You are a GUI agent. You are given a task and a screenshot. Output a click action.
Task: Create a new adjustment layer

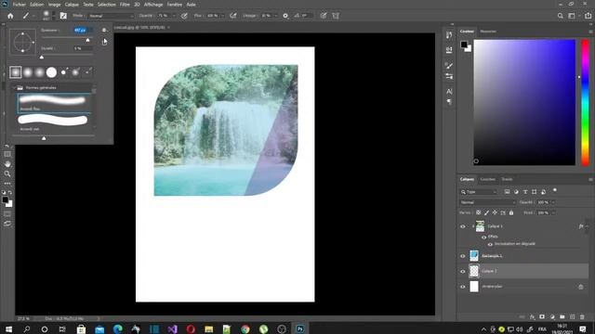tap(552, 317)
